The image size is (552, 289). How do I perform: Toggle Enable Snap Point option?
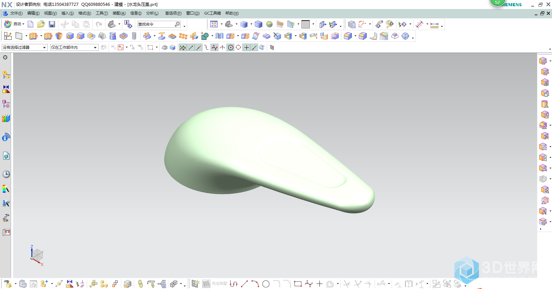(x=183, y=47)
